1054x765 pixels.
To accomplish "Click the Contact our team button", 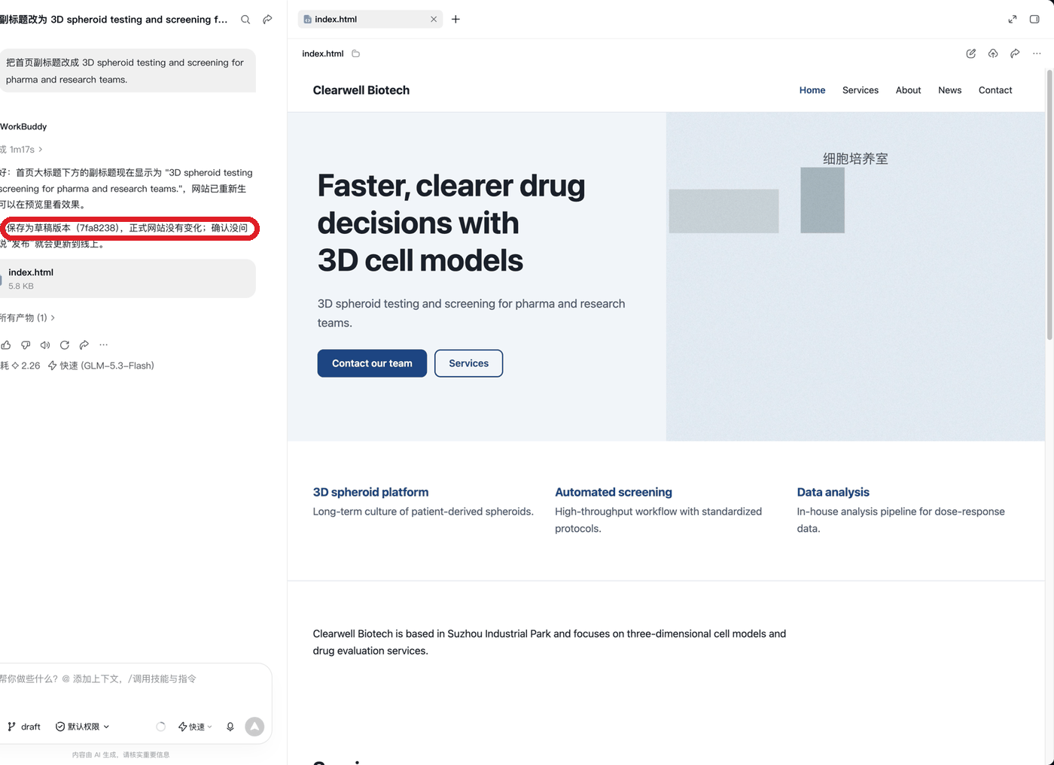I will 372,363.
